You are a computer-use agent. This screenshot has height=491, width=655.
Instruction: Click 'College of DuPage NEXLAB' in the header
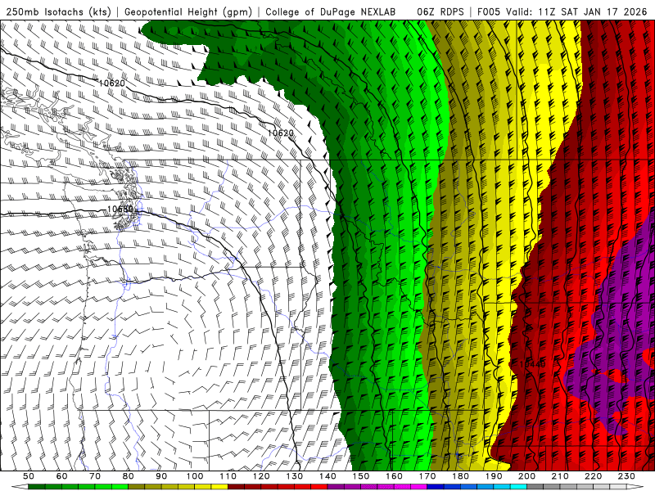click(x=330, y=11)
